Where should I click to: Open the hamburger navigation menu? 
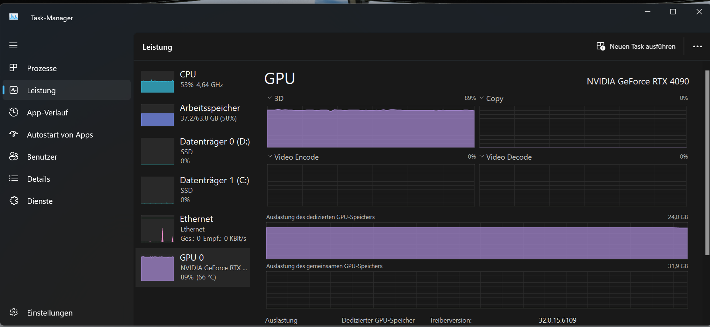pyautogui.click(x=14, y=45)
